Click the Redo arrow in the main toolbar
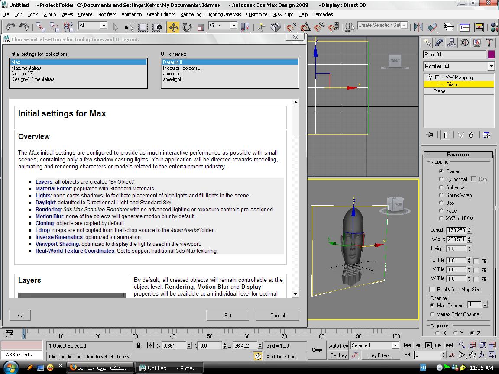499x374 pixels. point(24,27)
